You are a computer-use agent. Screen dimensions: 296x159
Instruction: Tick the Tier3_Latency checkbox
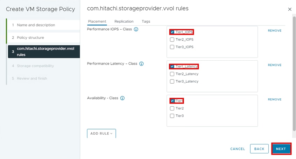point(172,81)
